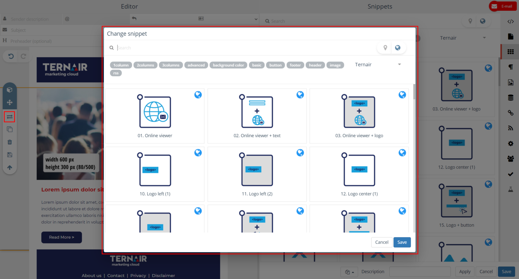Viewport: 519px width, 279px height.
Task: Click the Read More button in email
Action: click(61, 237)
